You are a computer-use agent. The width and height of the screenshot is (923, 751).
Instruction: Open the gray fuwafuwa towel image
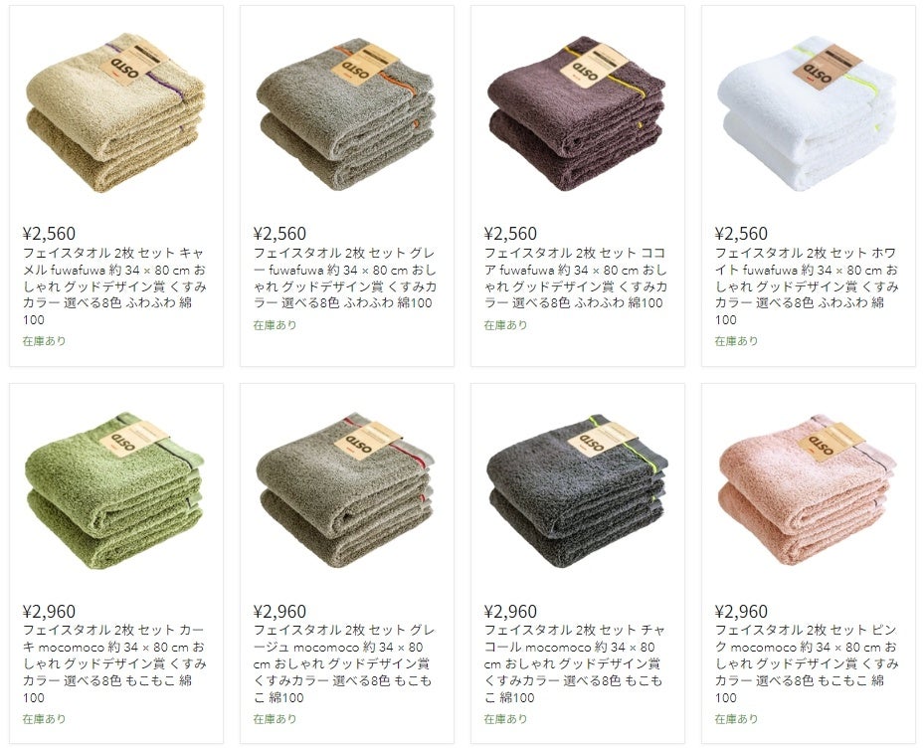[346, 113]
